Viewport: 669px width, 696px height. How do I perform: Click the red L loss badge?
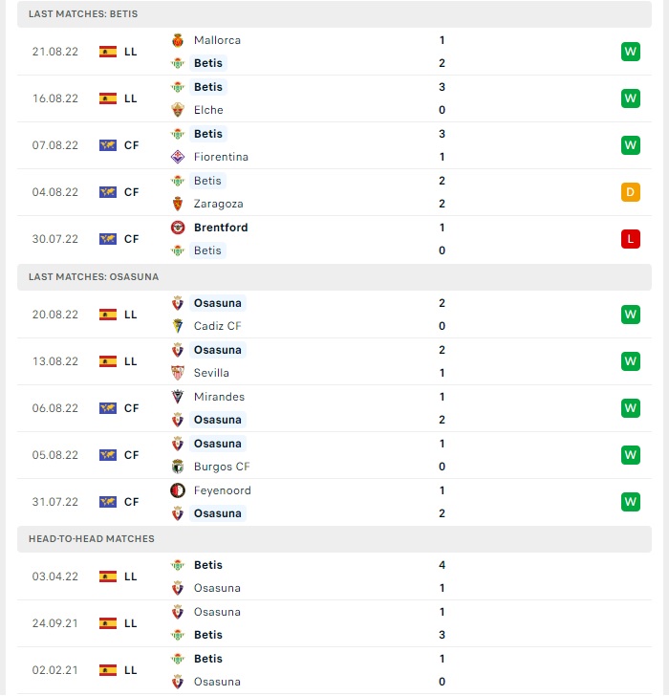[x=631, y=239]
